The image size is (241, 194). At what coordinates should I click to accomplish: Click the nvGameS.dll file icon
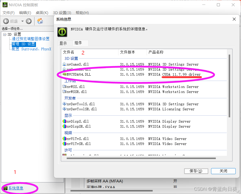point(64,64)
